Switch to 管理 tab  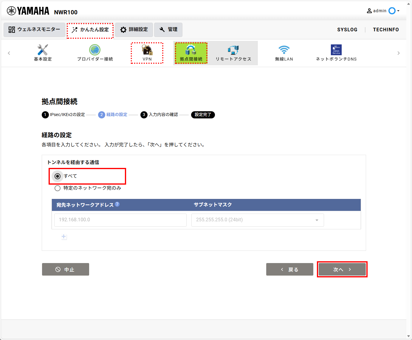tap(168, 30)
